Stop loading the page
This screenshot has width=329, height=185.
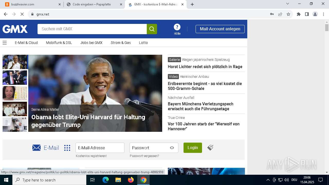click(x=22, y=14)
